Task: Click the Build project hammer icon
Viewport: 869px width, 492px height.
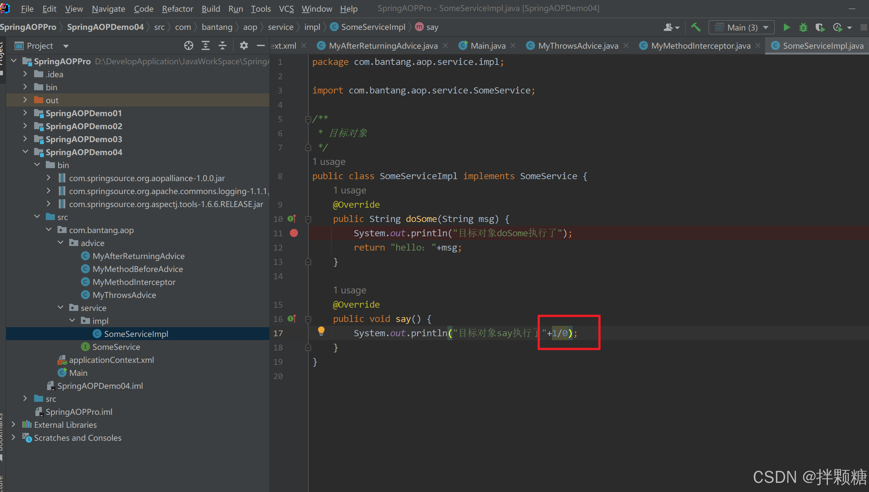Action: 696,27
